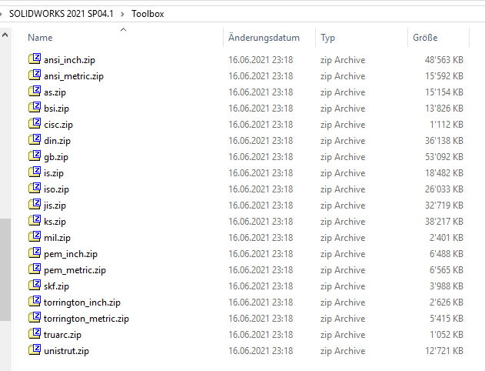Open SOLIDWORKS 2021 SP04.1 breadcrumb folder

[61, 14]
